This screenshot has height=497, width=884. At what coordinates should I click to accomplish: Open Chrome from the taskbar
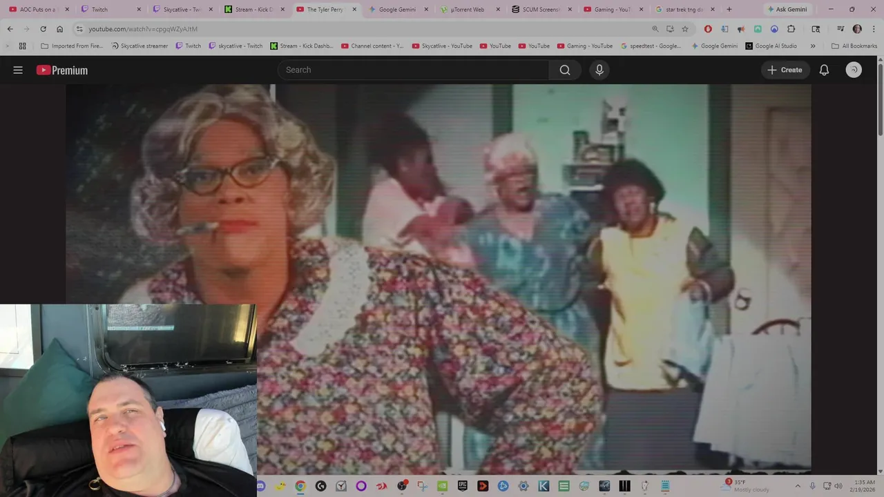(x=300, y=486)
